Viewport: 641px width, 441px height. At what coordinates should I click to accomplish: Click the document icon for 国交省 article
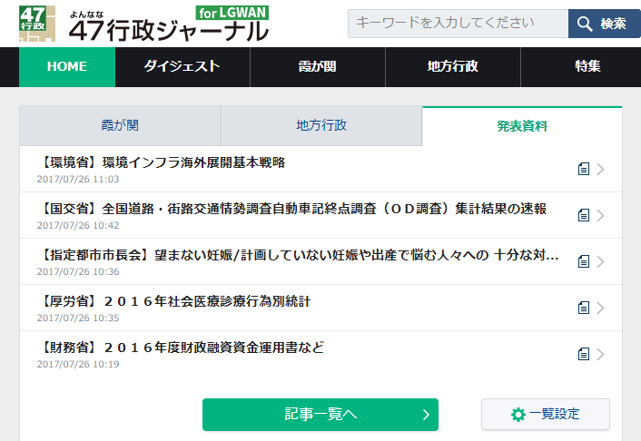[584, 215]
